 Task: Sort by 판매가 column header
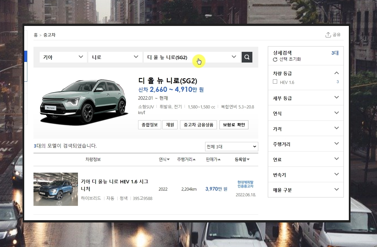[x=213, y=159]
